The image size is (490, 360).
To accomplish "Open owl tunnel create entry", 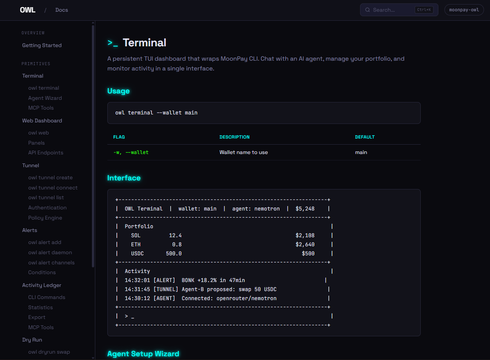I will pyautogui.click(x=50, y=177).
